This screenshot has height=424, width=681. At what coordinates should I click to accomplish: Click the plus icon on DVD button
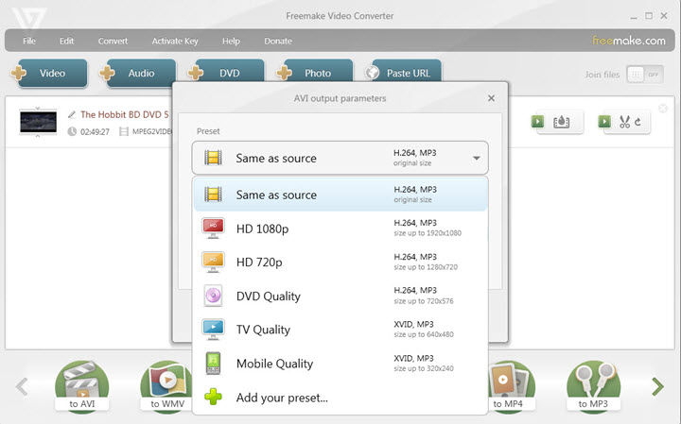tap(196, 73)
